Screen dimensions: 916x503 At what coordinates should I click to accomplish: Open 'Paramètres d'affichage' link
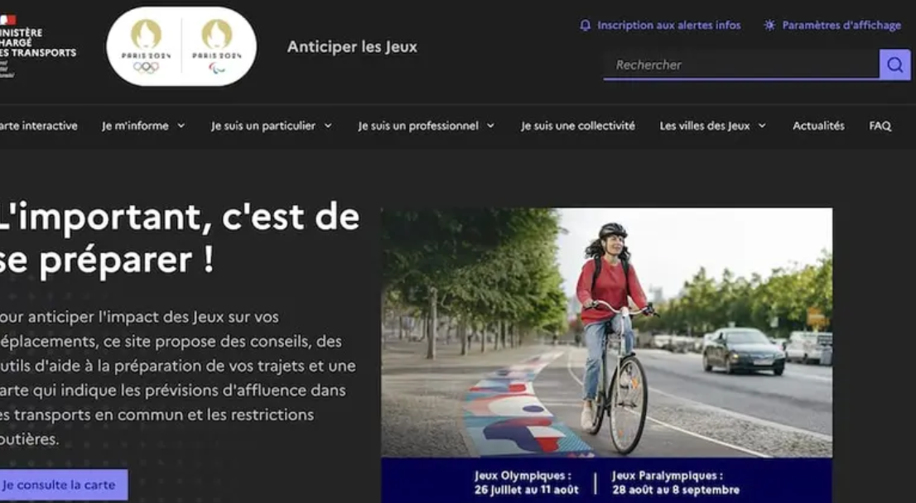coord(841,25)
